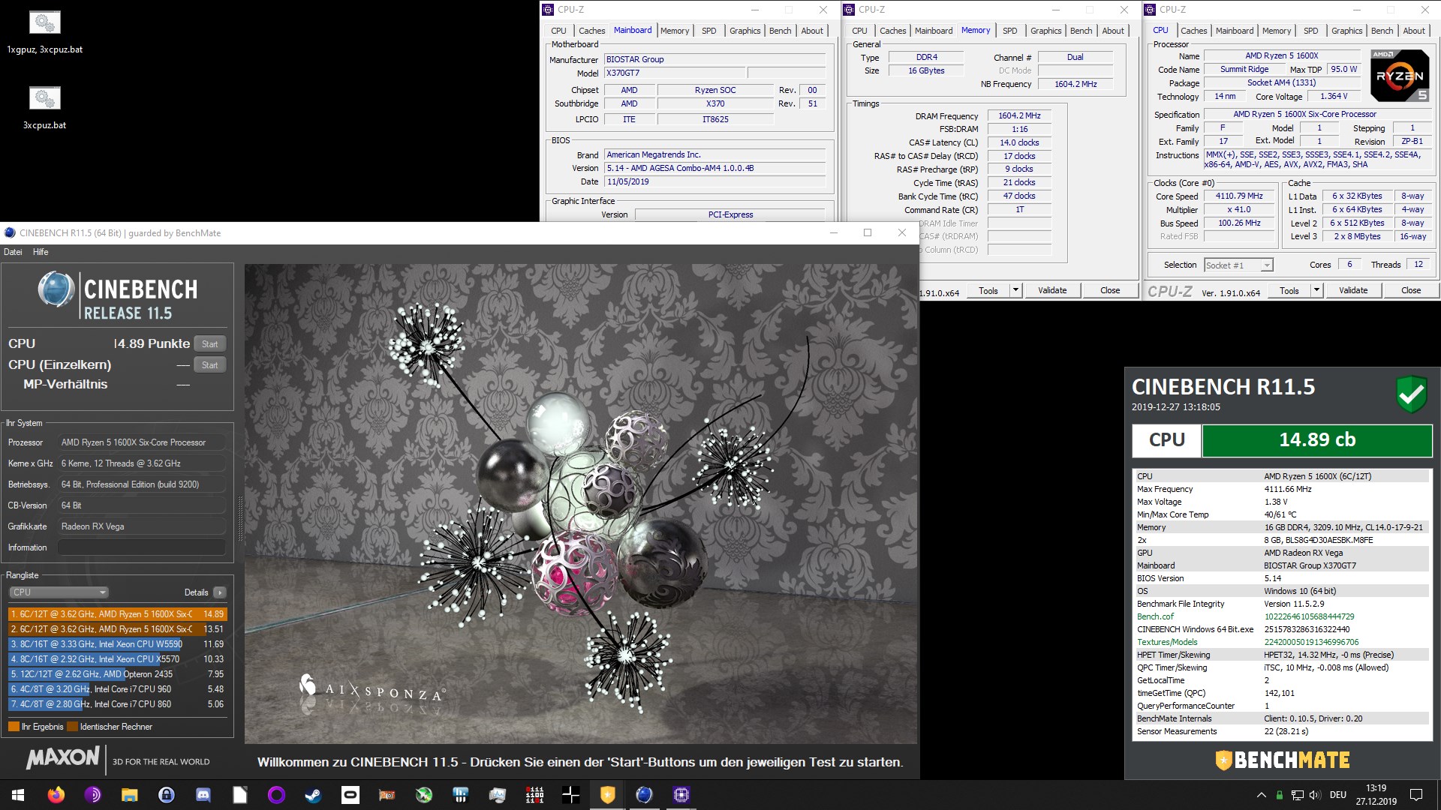The width and height of the screenshot is (1441, 810).
Task: Open KeePass lock icon in the taskbar
Action: [167, 795]
